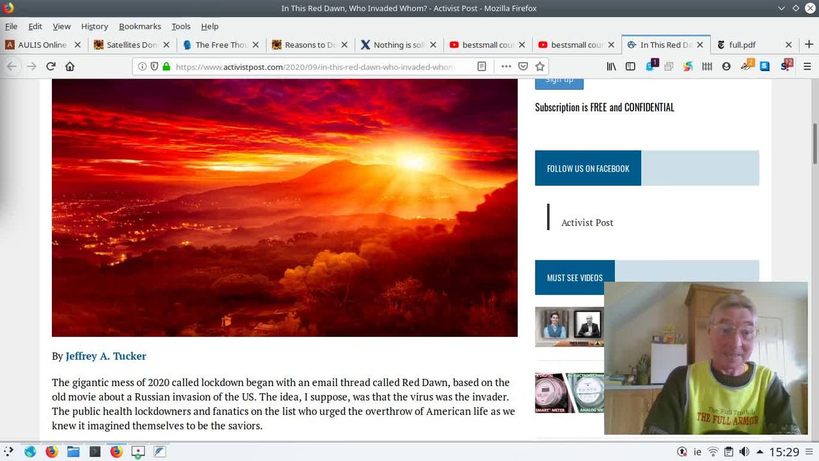Open a new tab with plus button
The height and width of the screenshot is (461, 819).
(x=809, y=45)
